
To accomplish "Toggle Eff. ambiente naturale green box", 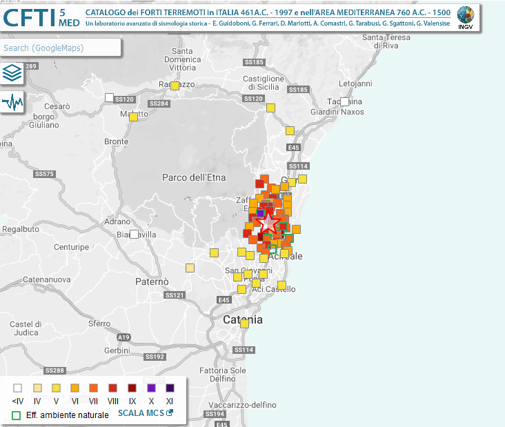I will [17, 415].
